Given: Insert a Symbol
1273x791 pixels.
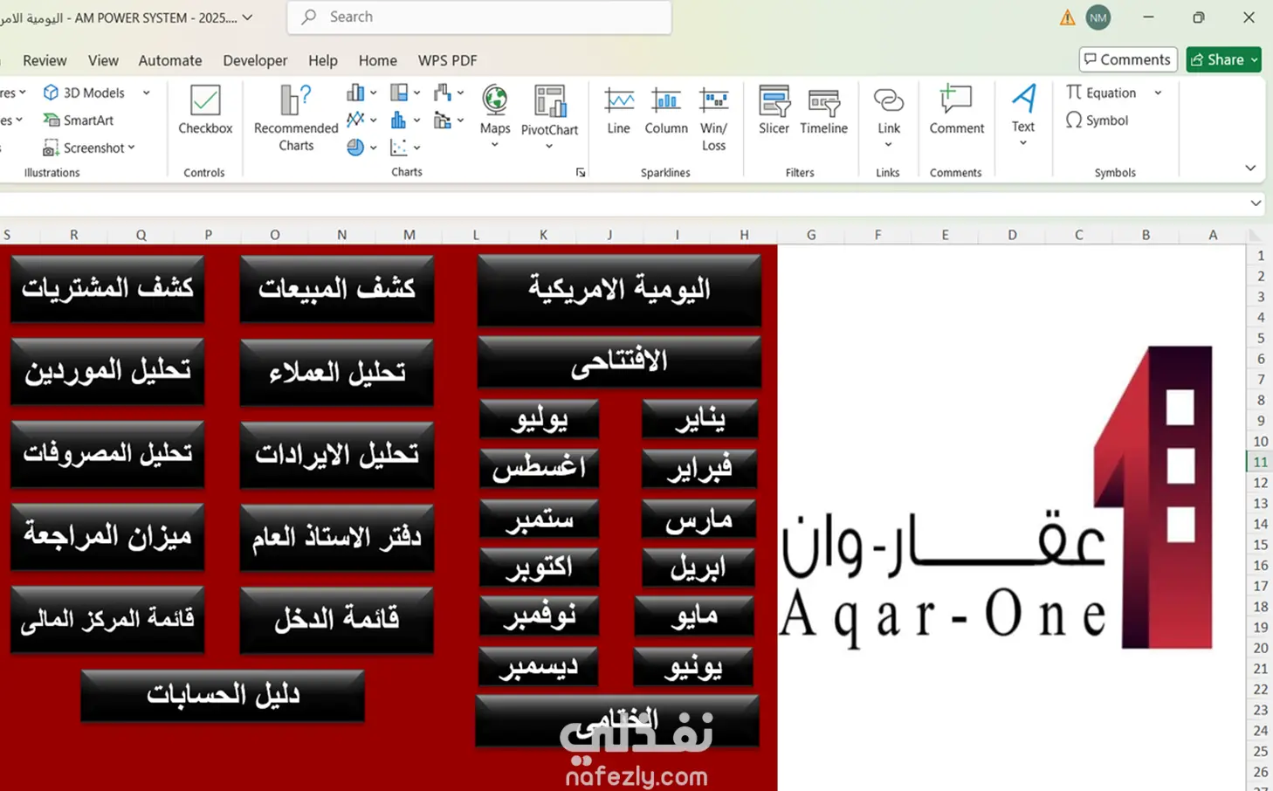Looking at the screenshot, I should click(1098, 120).
